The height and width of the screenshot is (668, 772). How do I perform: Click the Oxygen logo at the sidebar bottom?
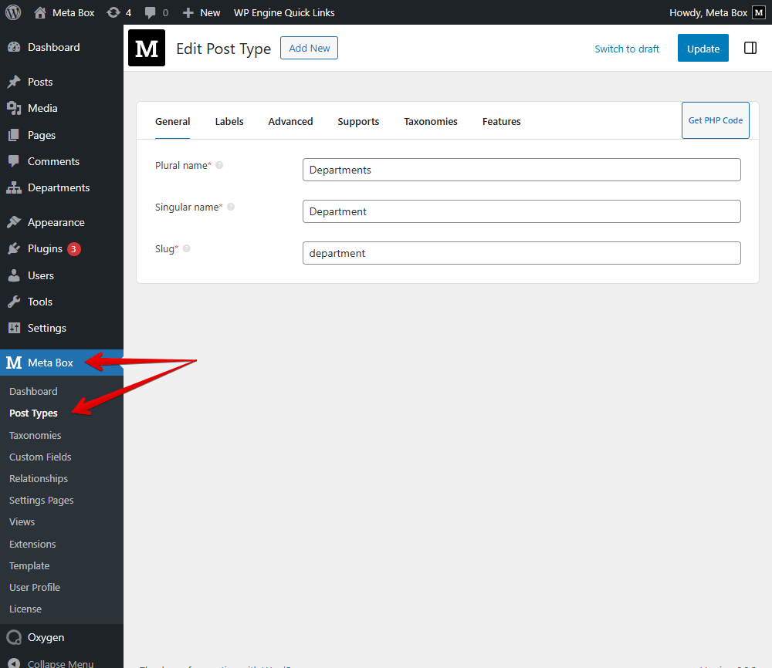[x=14, y=637]
